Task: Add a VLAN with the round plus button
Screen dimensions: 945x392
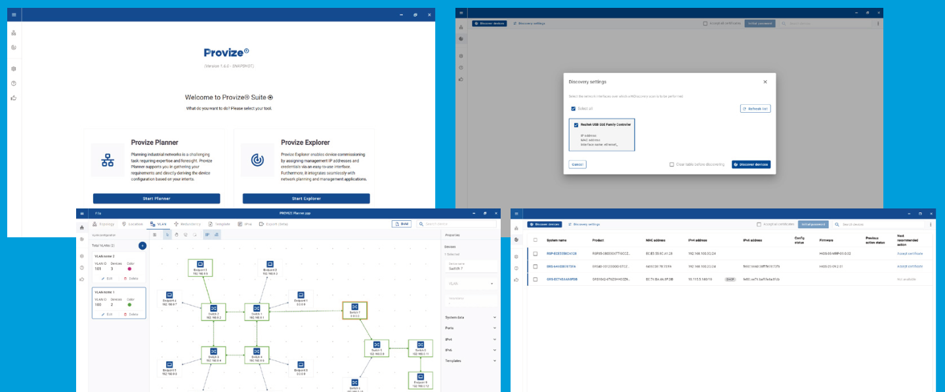Action: [x=142, y=245]
